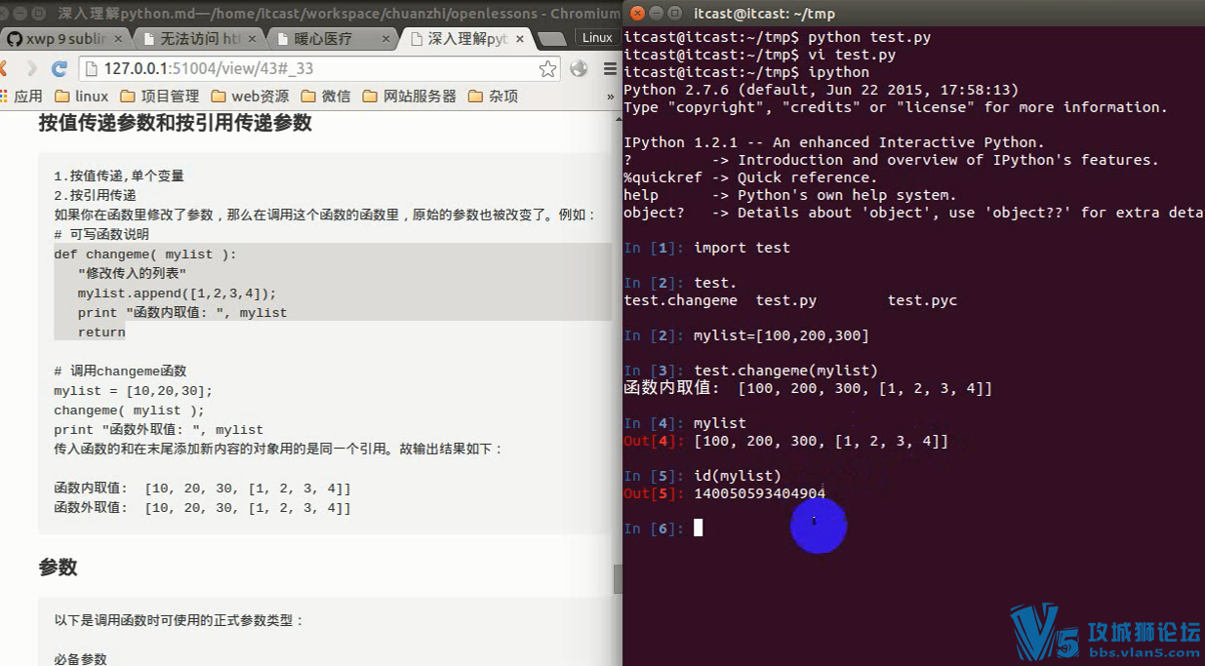The image size is (1205, 666).
Task: Select the 深入理解python tab
Action: [x=465, y=39]
